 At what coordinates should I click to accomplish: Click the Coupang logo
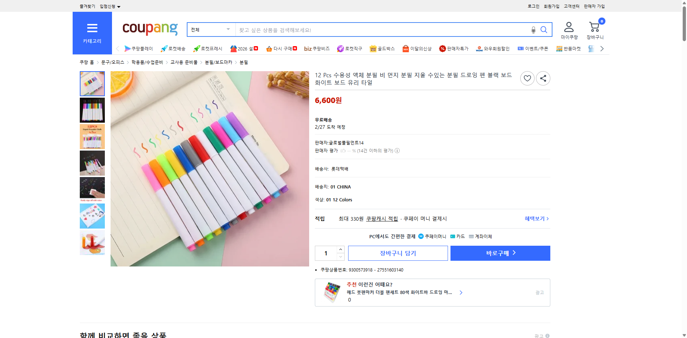[x=150, y=29]
